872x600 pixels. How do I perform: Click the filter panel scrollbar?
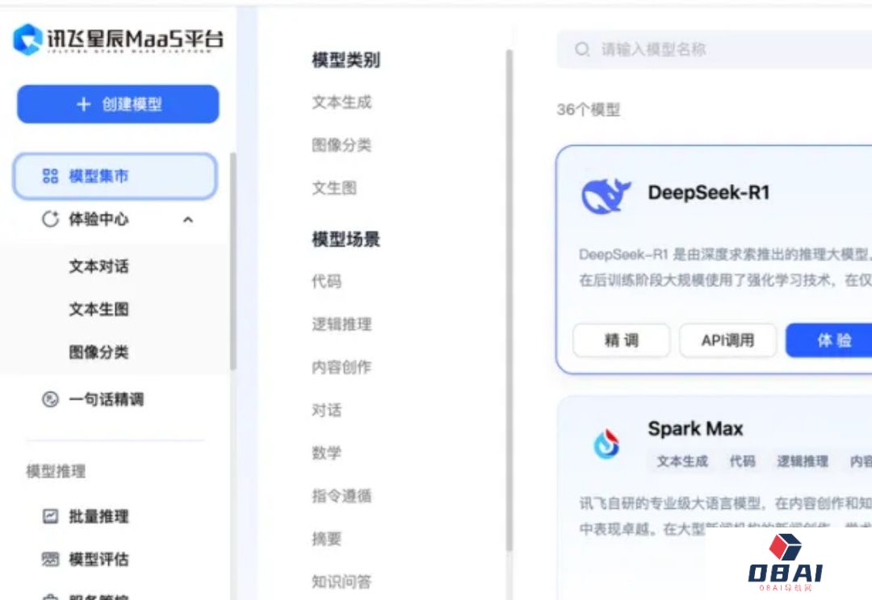[509, 300]
